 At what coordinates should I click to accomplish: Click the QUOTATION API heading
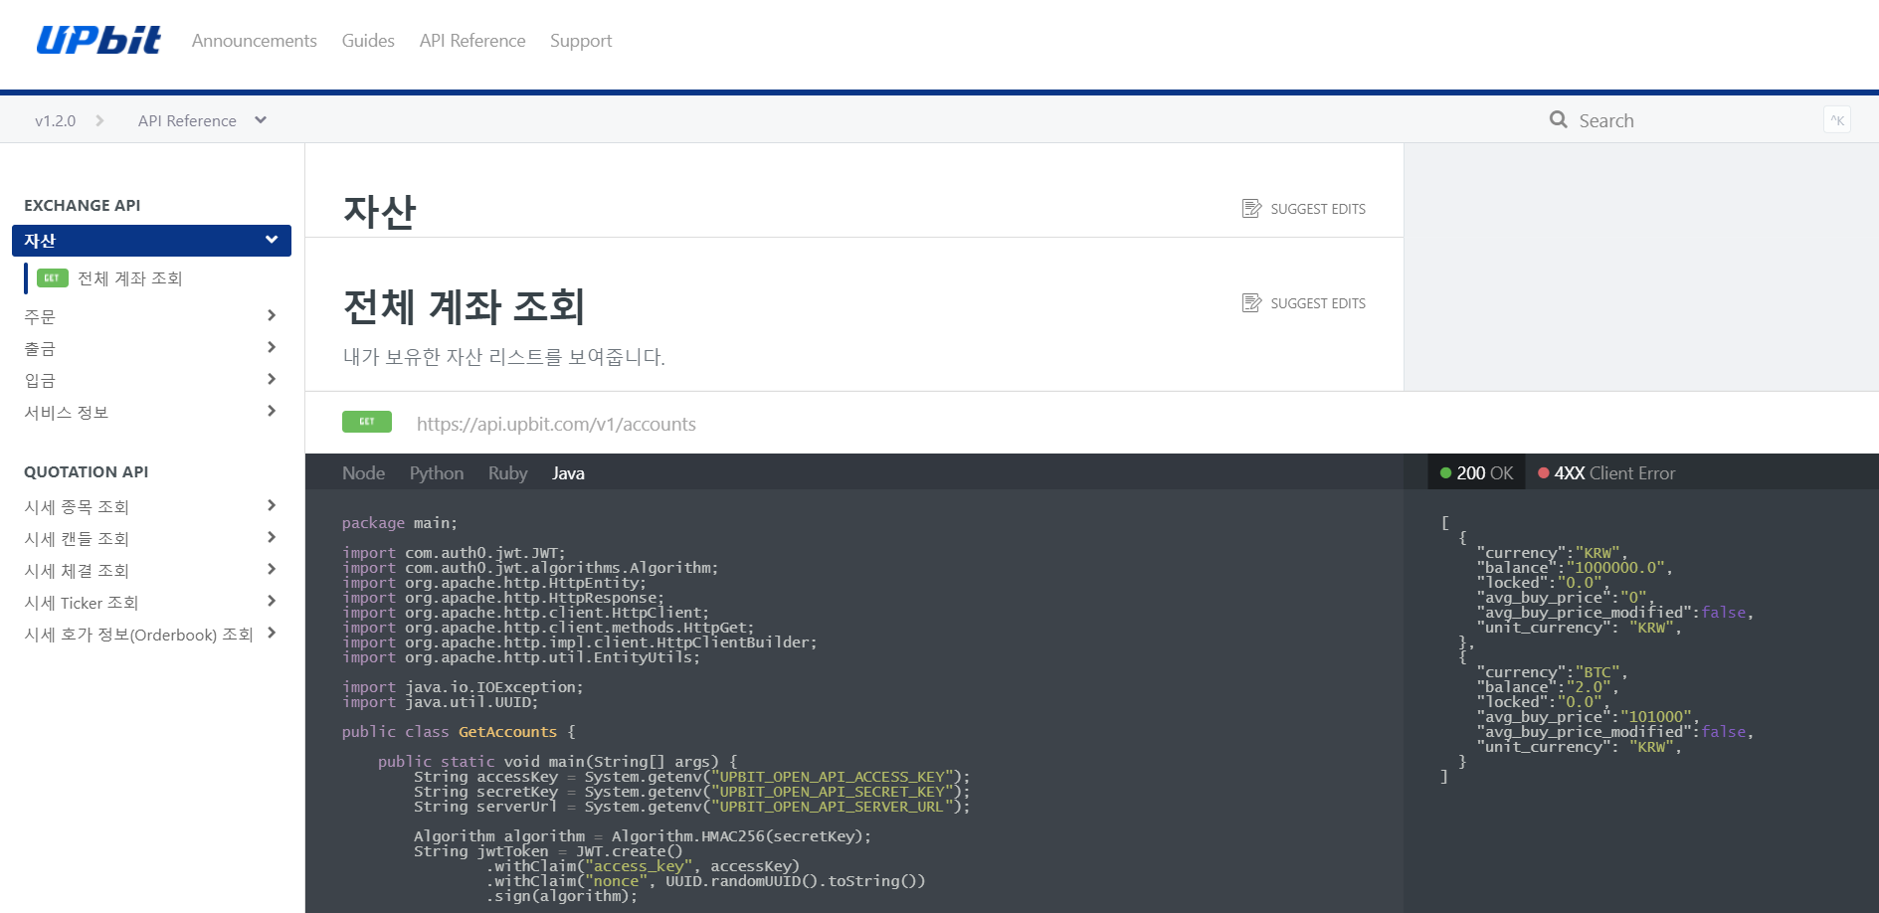(x=87, y=471)
